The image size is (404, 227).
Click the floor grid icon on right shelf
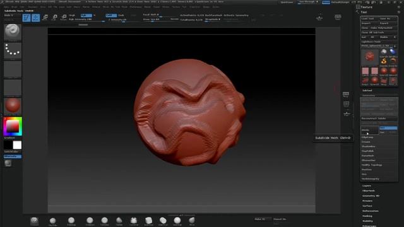tap(346, 104)
